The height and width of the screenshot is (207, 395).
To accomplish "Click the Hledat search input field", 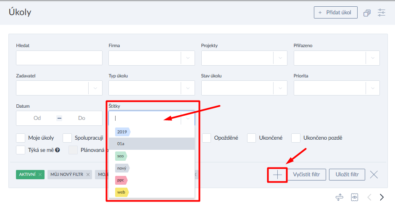I will point(59,58).
